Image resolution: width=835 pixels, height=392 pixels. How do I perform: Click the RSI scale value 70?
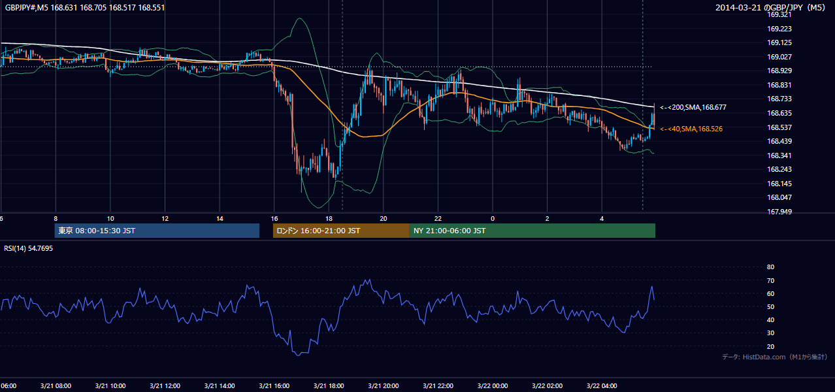770,281
